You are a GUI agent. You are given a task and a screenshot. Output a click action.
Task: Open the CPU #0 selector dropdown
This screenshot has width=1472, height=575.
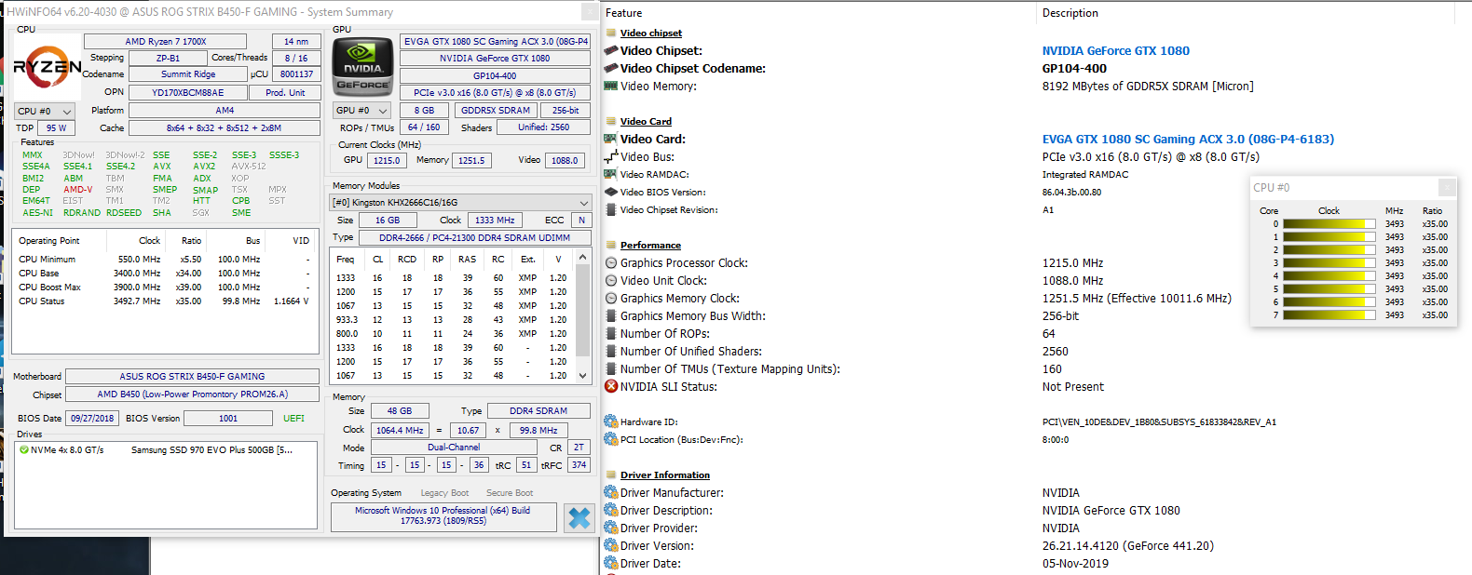(x=44, y=111)
